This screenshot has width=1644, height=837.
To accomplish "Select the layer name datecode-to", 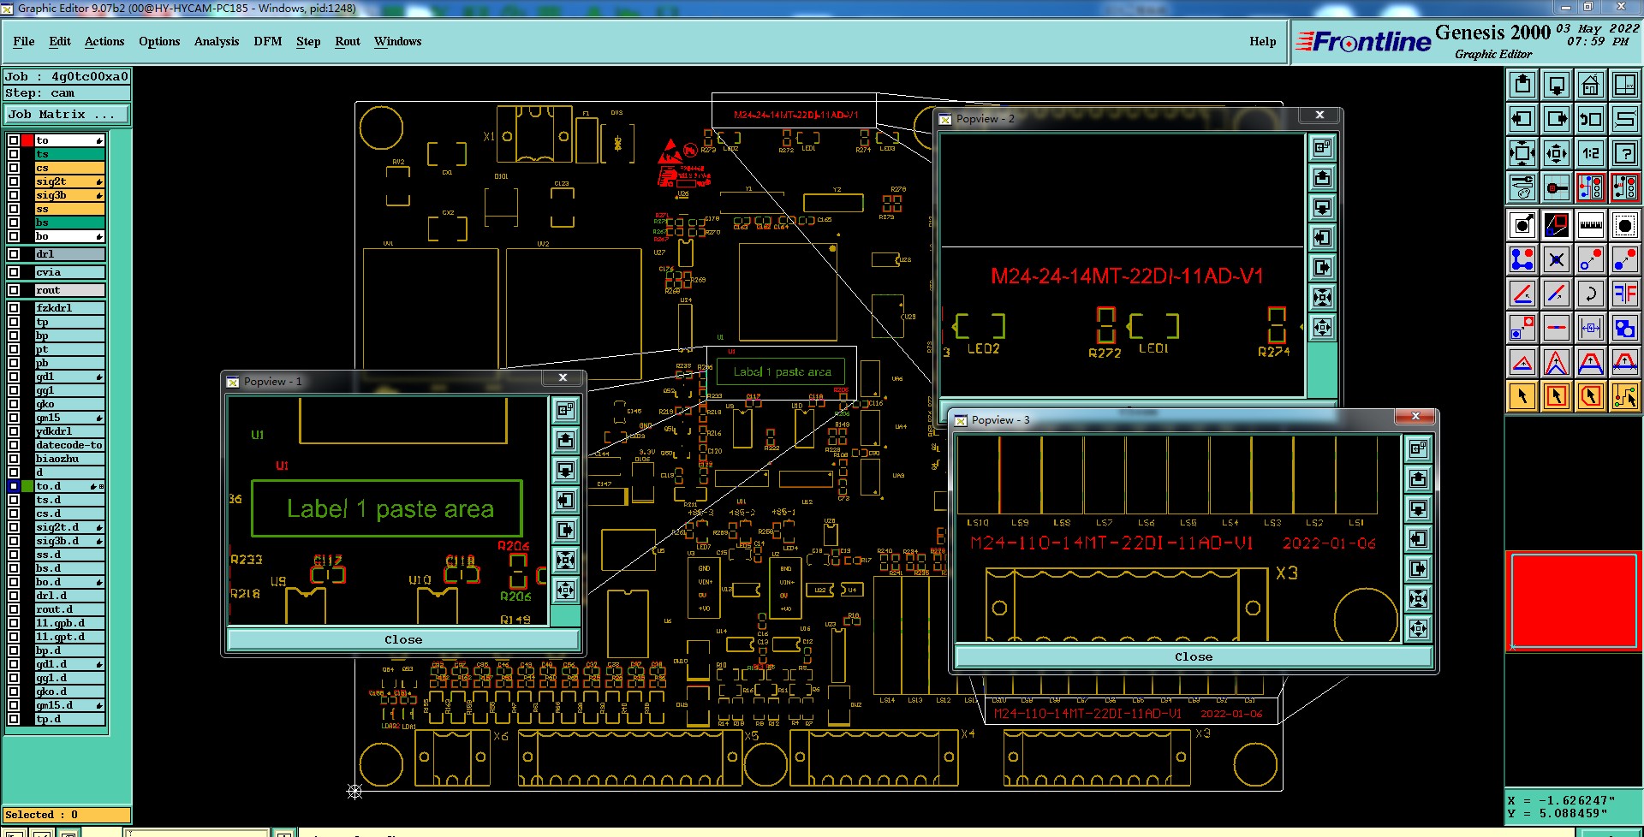I will [69, 445].
